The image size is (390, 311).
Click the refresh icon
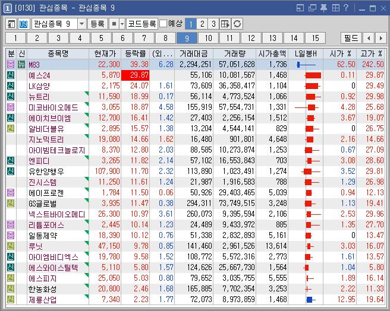click(x=237, y=24)
